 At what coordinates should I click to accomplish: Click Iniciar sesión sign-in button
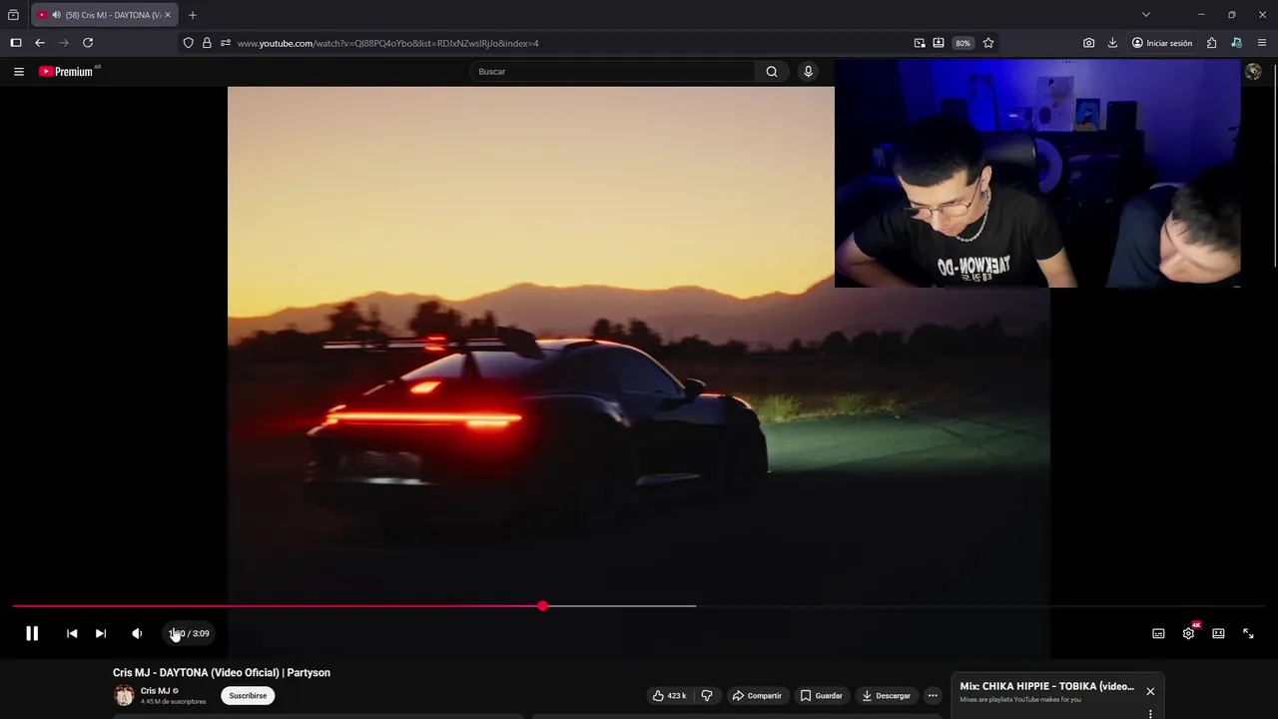click(1162, 43)
